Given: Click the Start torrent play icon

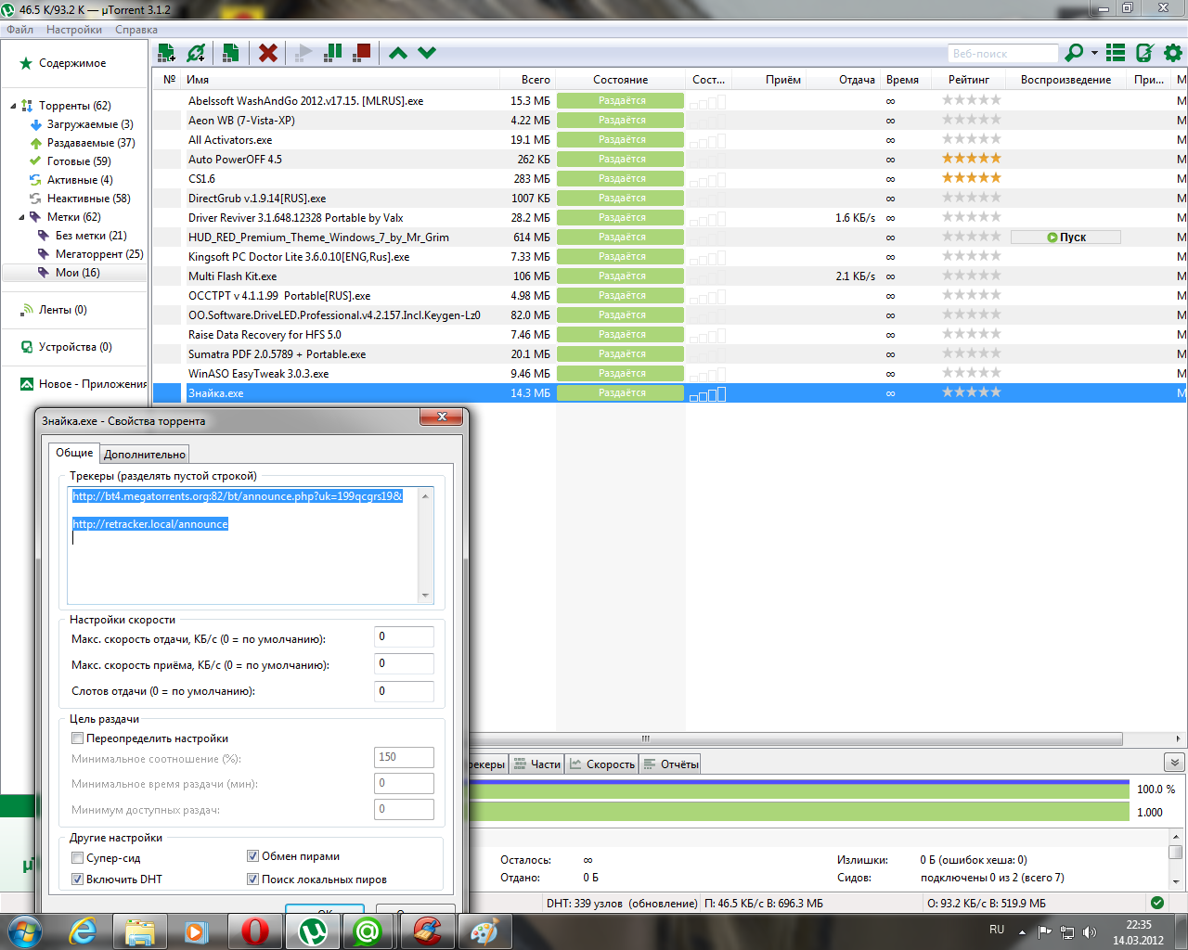Looking at the screenshot, I should coord(303,53).
